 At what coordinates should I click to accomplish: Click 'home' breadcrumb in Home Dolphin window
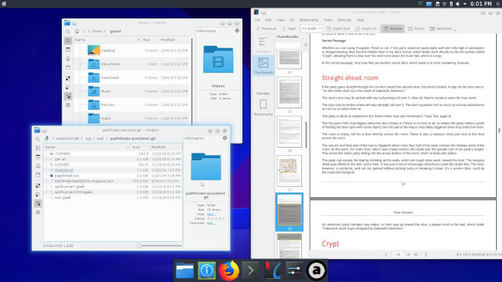click(97, 31)
